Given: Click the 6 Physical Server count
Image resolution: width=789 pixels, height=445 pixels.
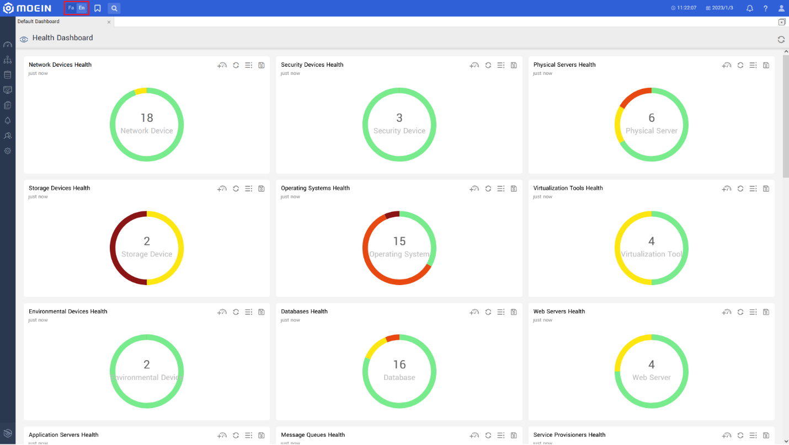Looking at the screenshot, I should pyautogui.click(x=652, y=118).
